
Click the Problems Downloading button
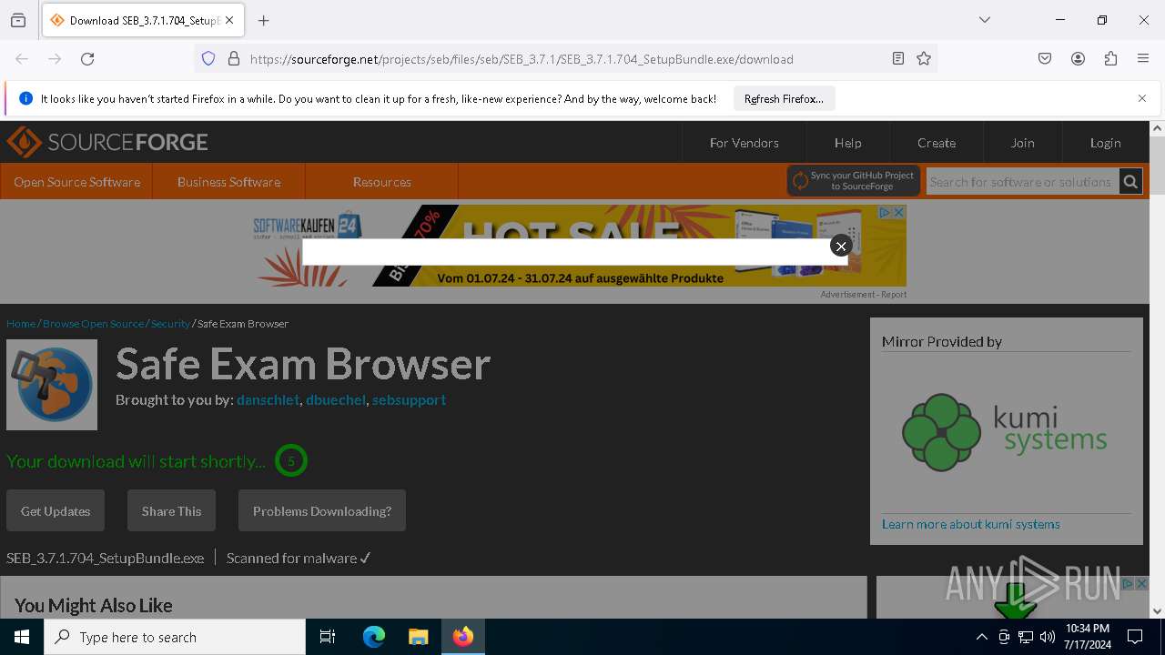coord(322,510)
